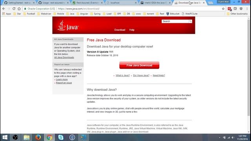
Task: Switch to Chrome in the taskbar
Action: (49, 137)
